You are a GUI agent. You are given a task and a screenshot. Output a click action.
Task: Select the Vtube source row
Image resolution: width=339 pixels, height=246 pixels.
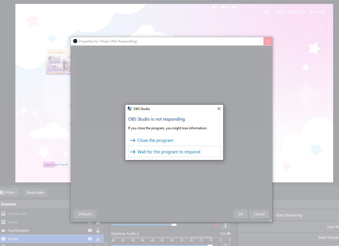51,239
